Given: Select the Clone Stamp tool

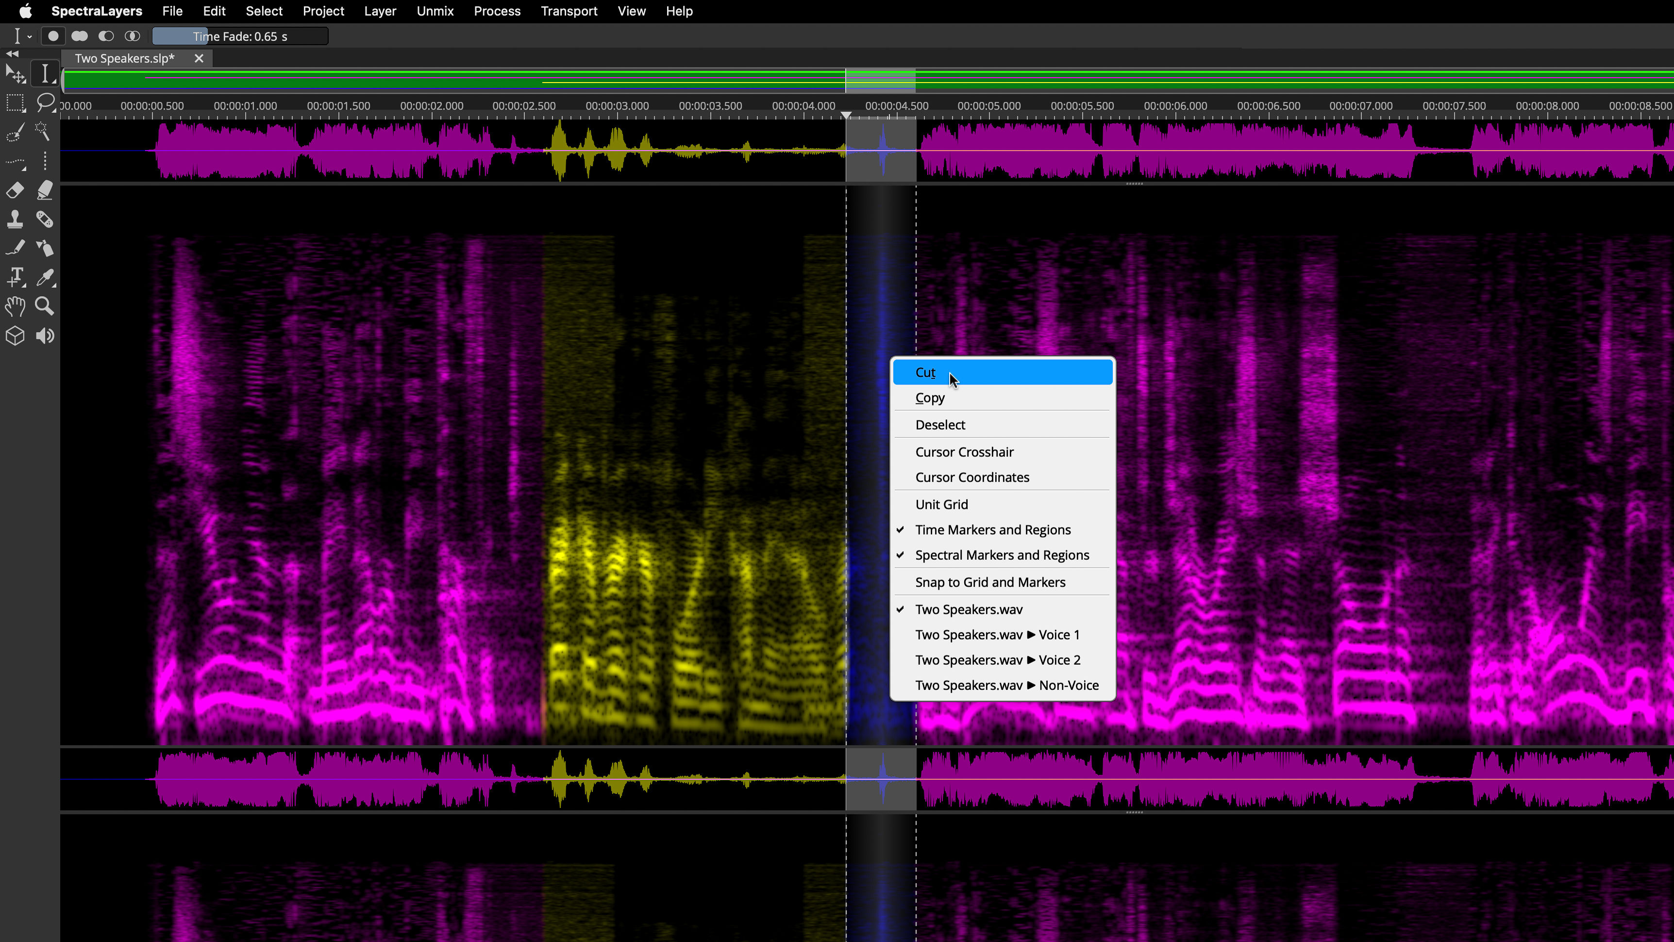Looking at the screenshot, I should coord(15,219).
